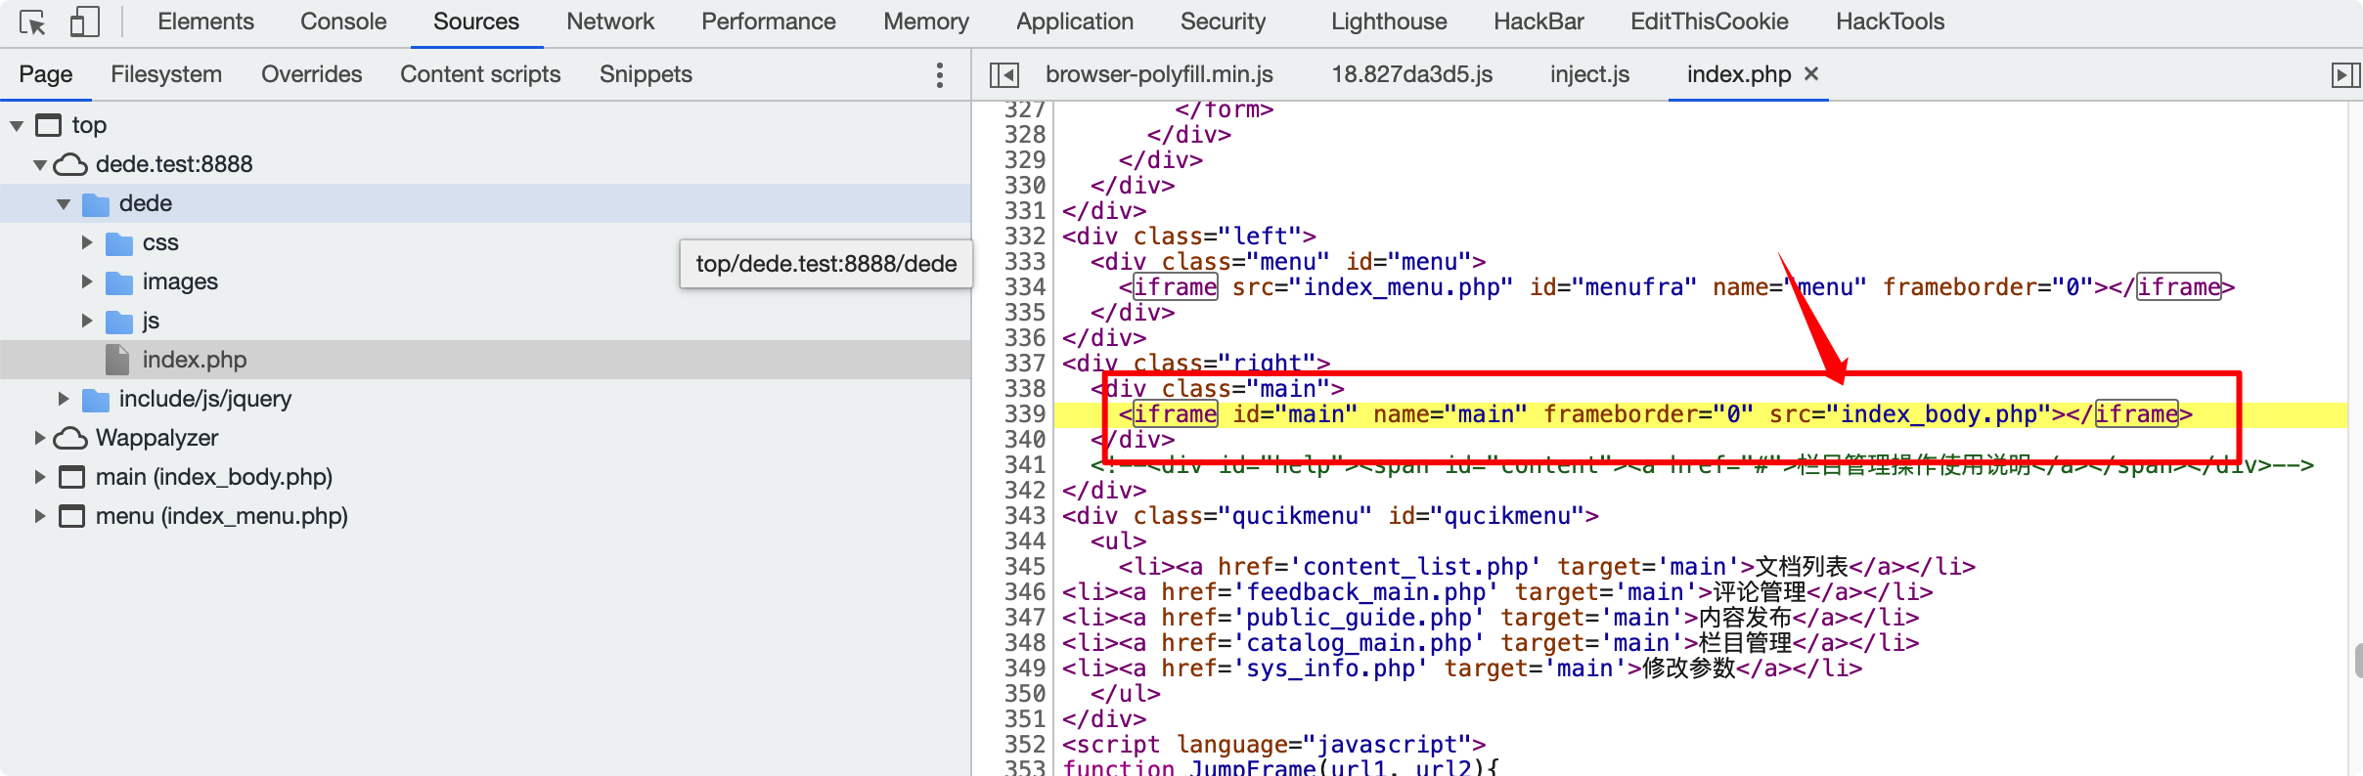Image resolution: width=2363 pixels, height=776 pixels.
Task: Click the include/js/jquery folder icon
Action: point(96,400)
